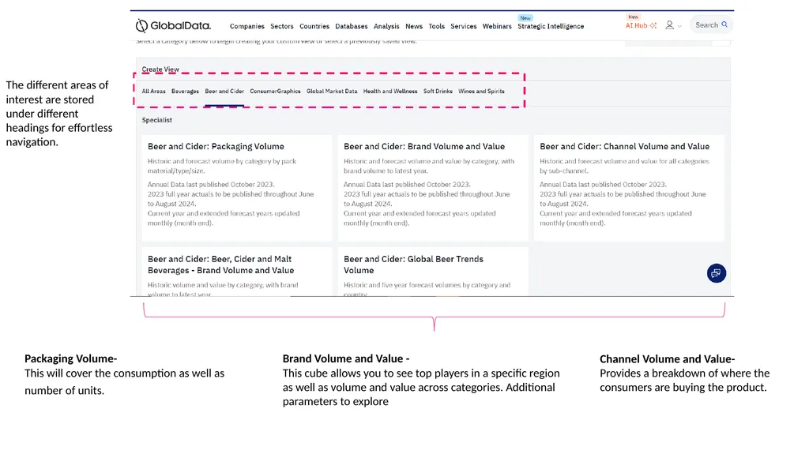Open the Tools menu
The height and width of the screenshot is (454, 809).
pyautogui.click(x=436, y=26)
